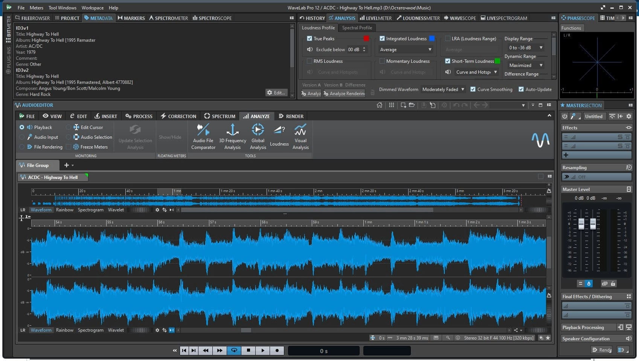Click the star icon at status bar end
639x361 pixels.
tap(548, 338)
